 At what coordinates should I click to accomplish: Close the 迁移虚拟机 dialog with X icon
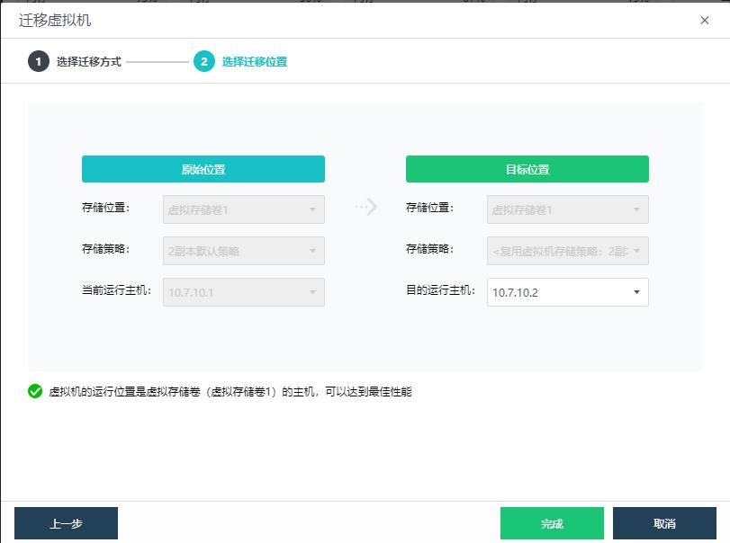click(705, 21)
